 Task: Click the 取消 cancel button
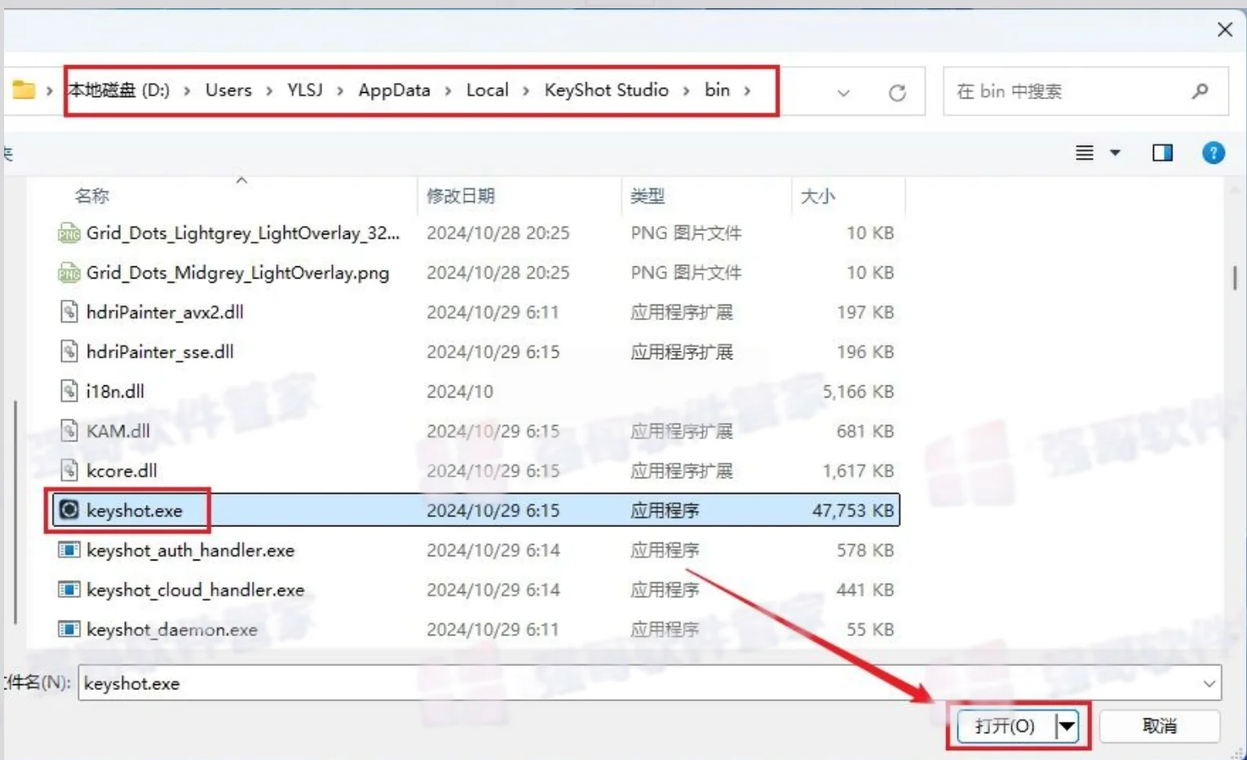[1159, 725]
